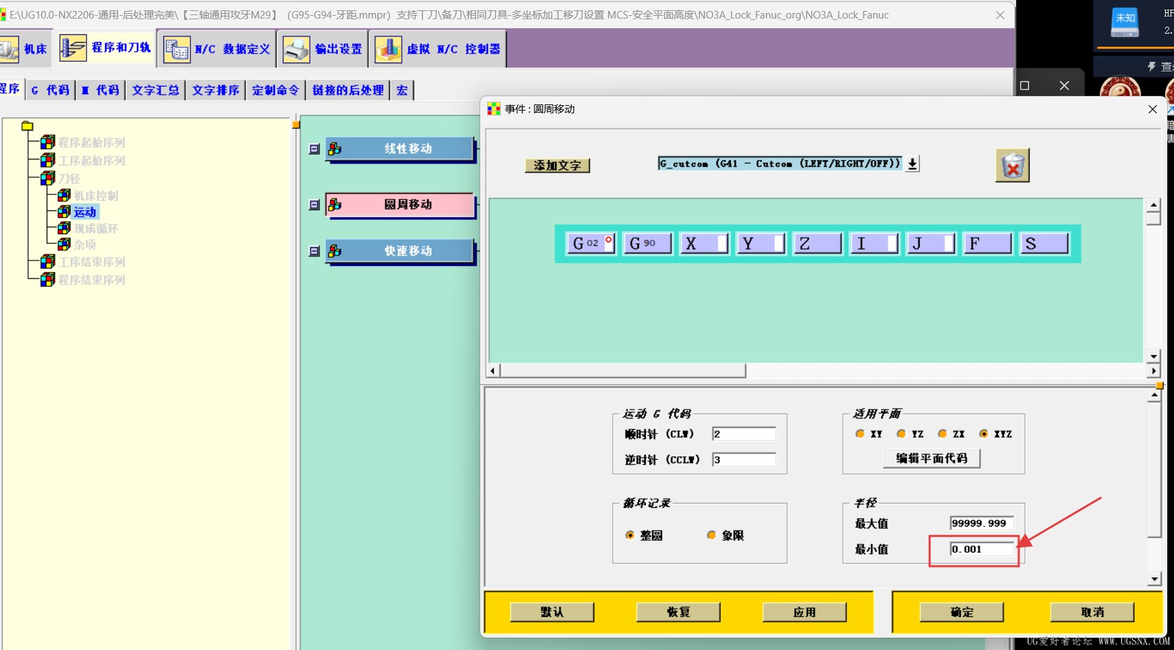
Task: Open the N/C 数据定义 toolbar icon
Action: (216, 48)
